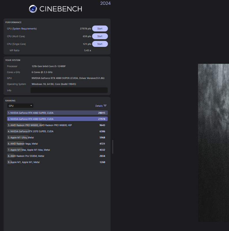229x231 pixels.
Task: Toggle the ranking Details view
Action: (x=99, y=106)
